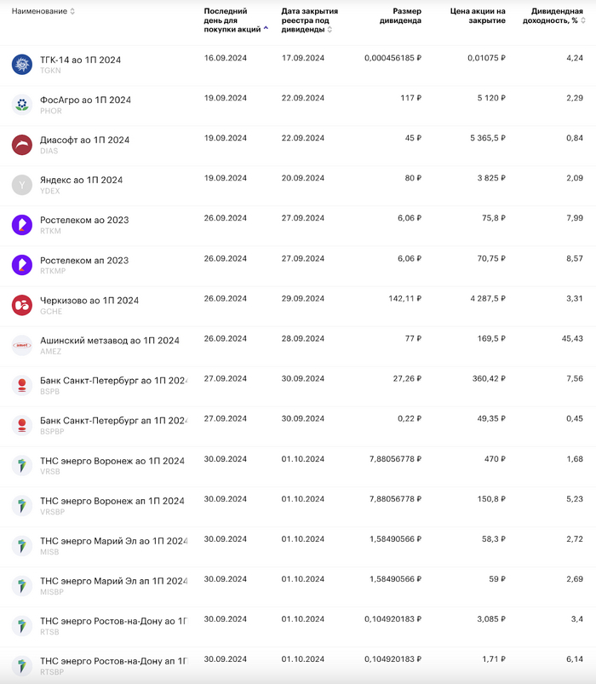The width and height of the screenshot is (596, 684).
Task: Click the Ашинский метзавод logo
Action: click(21, 344)
